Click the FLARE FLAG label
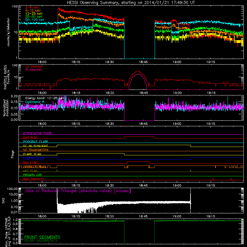The height and width of the screenshot is (247, 247). pos(32,154)
